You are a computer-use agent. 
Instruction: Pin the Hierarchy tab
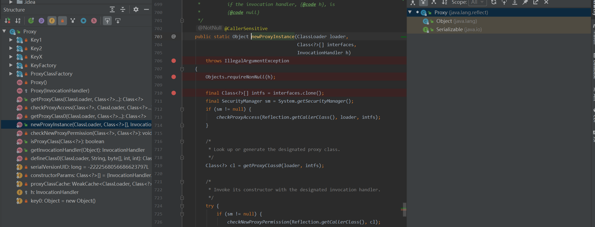(x=525, y=2)
